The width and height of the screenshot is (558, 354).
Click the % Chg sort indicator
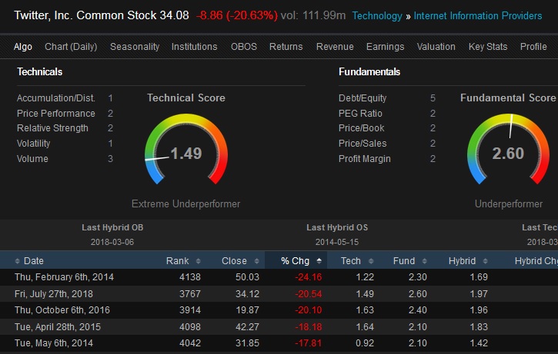(319, 261)
